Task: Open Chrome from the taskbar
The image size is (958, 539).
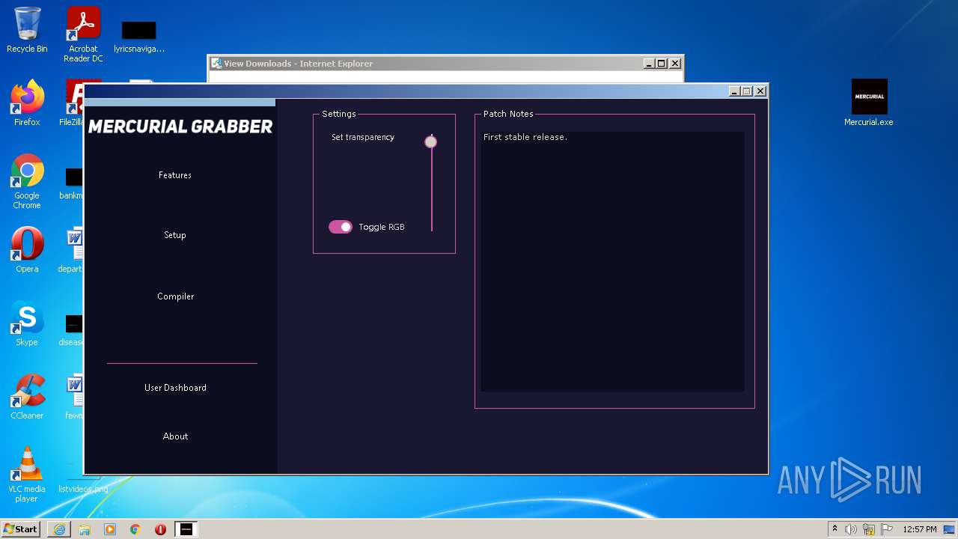Action: [x=135, y=529]
